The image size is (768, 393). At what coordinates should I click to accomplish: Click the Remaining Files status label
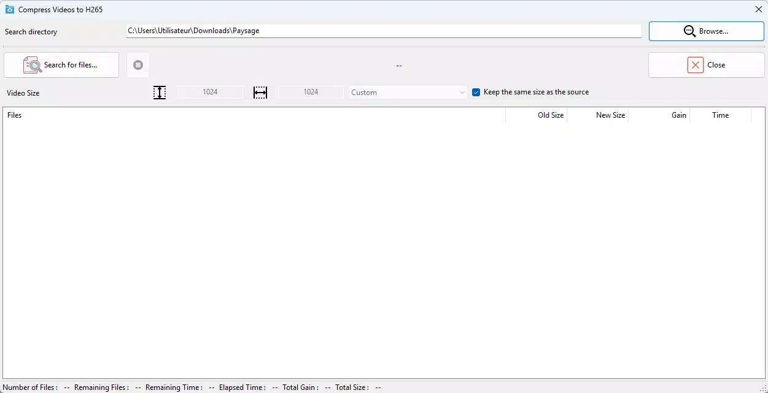pyautogui.click(x=102, y=387)
